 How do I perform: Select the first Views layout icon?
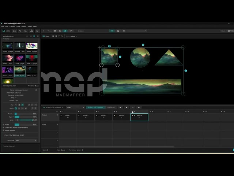(x=55, y=31)
